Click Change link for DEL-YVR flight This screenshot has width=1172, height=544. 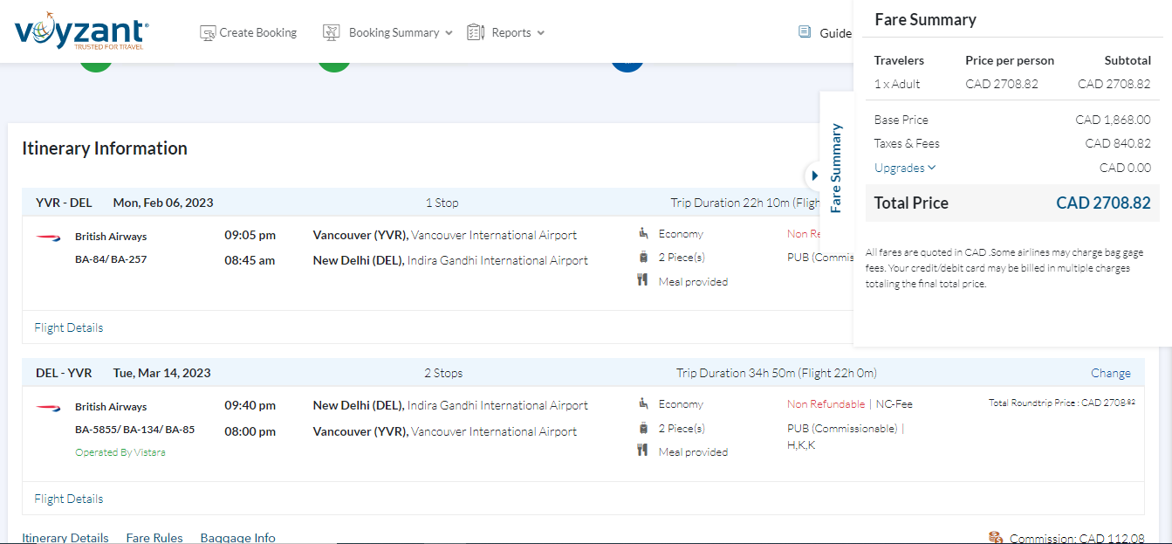click(x=1110, y=373)
